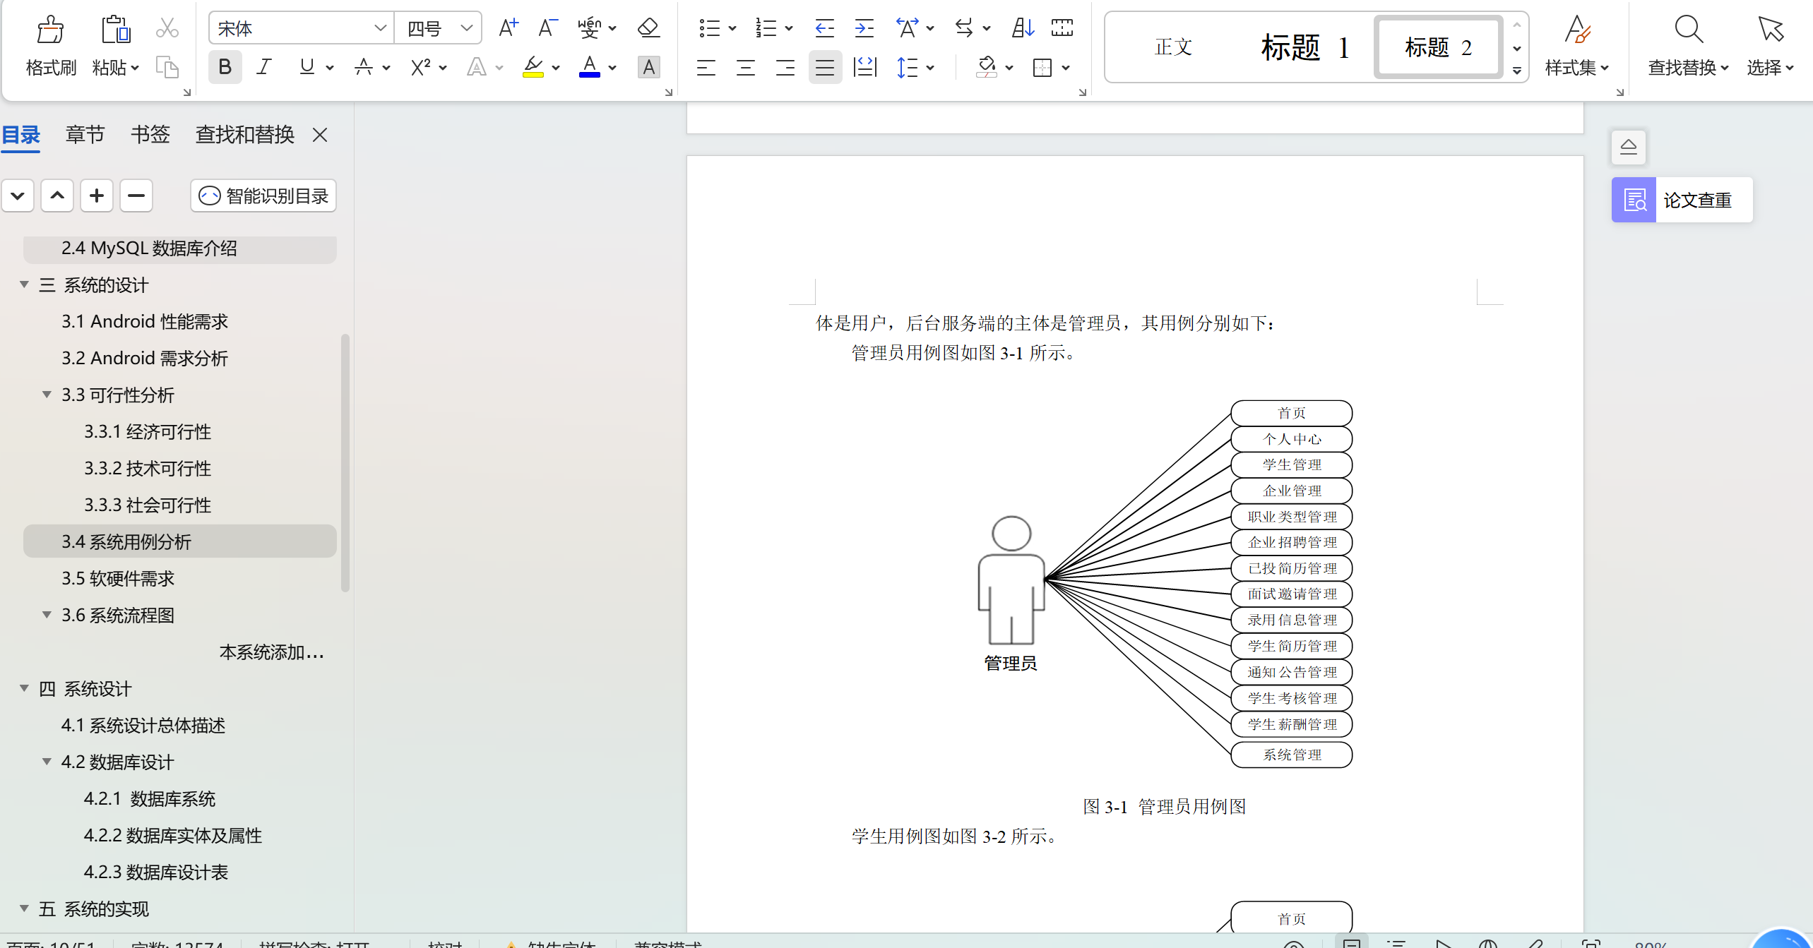Collapse the 3.3 可行性分析 tree node
Viewport: 1813px width, 948px height.
coord(47,395)
